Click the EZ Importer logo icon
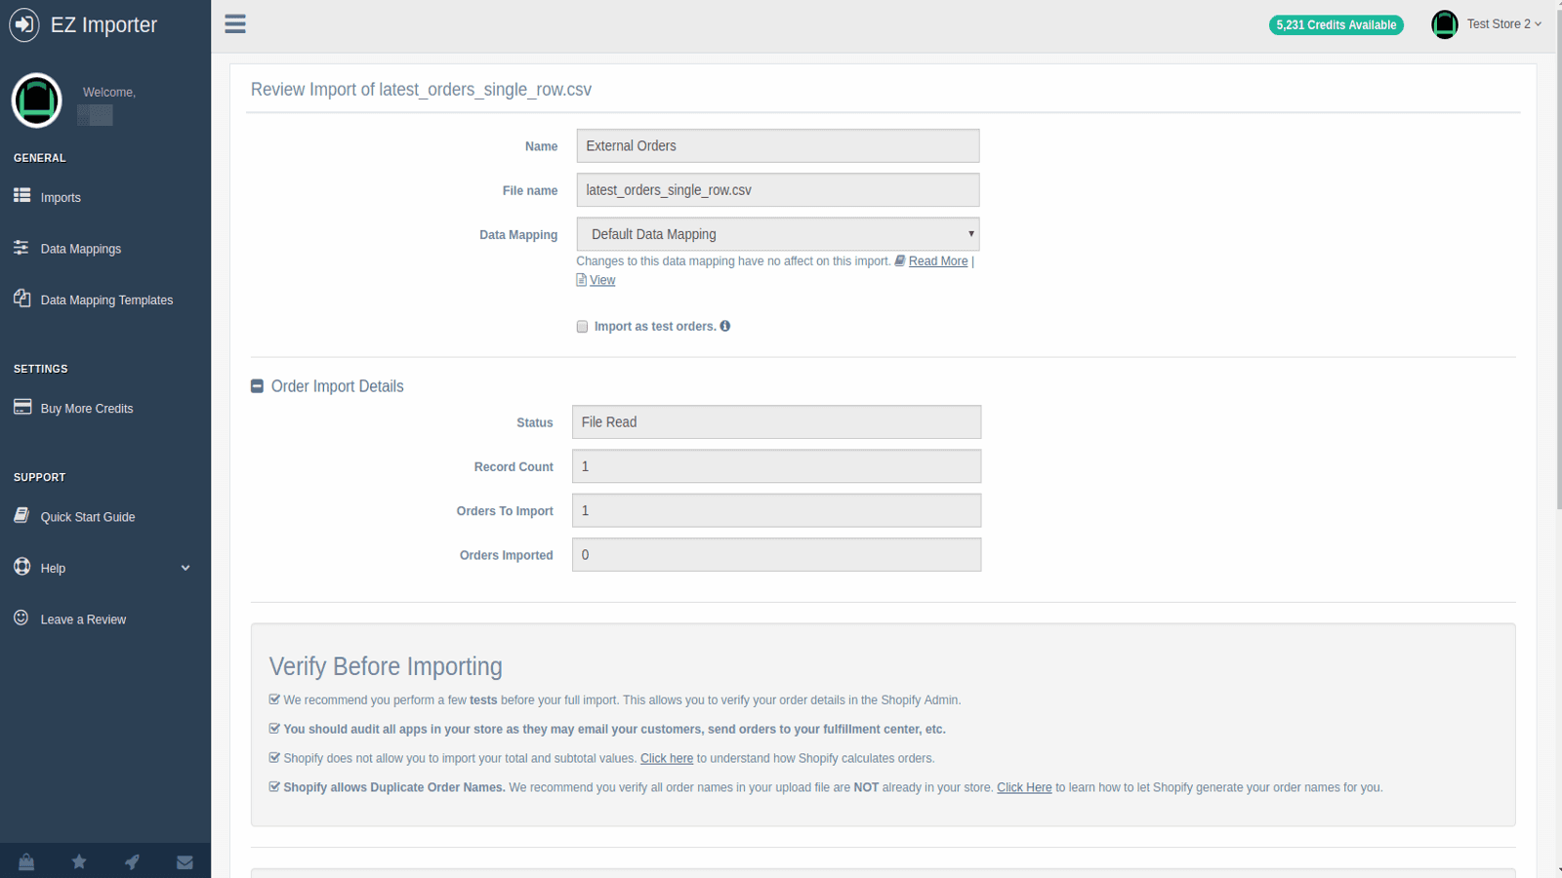Viewport: 1562px width, 878px height. coord(23,24)
